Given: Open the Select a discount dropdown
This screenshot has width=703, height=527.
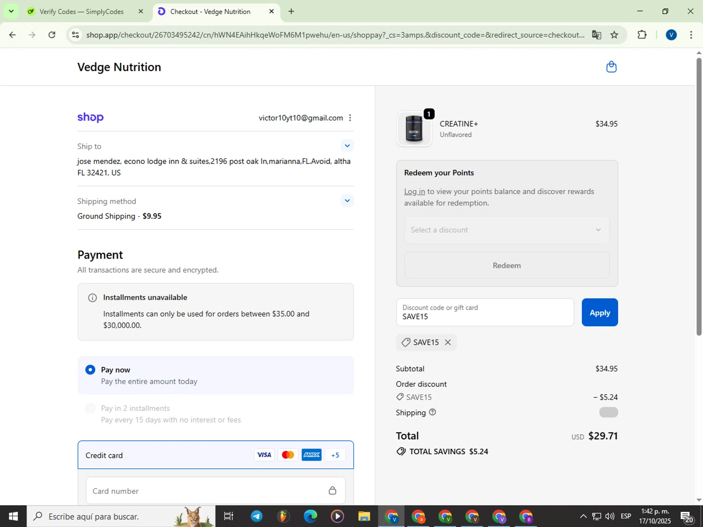Looking at the screenshot, I should 507,230.
